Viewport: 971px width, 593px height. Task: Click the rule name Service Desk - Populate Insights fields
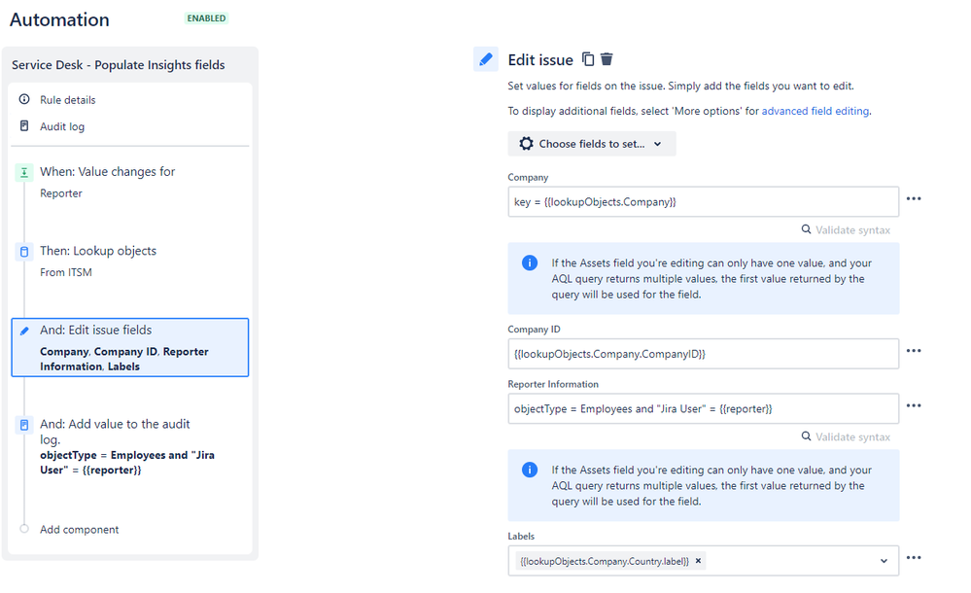[x=119, y=65]
